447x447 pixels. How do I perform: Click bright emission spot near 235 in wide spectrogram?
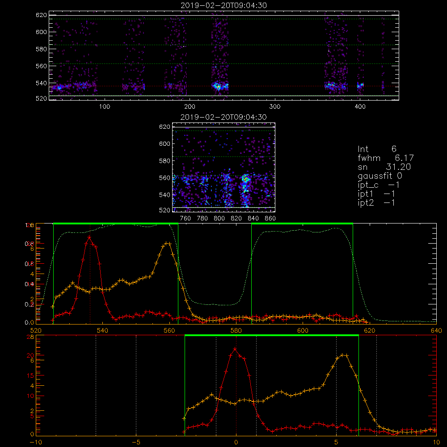[x=218, y=86]
